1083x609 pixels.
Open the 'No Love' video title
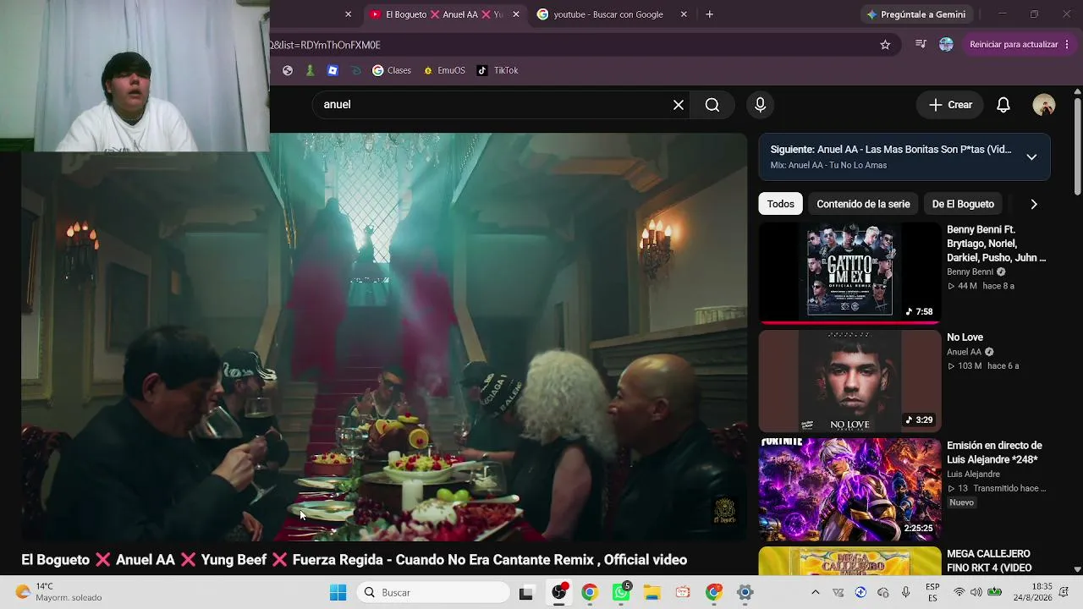click(965, 337)
